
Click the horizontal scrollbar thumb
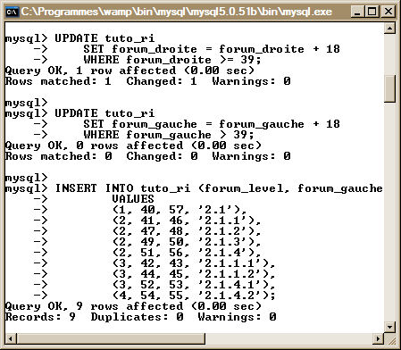(x=111, y=338)
